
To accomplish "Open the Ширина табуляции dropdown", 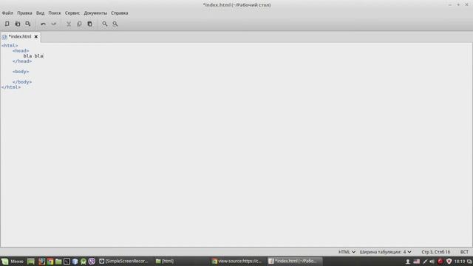I will pyautogui.click(x=385, y=252).
